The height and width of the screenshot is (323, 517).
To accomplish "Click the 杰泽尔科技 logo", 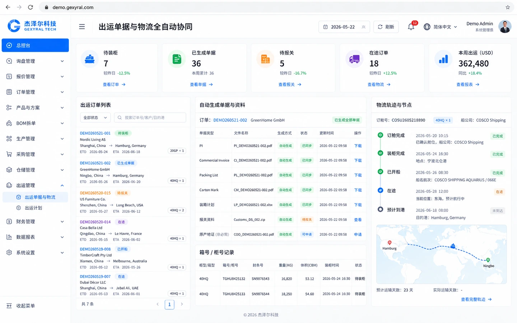I will click(32, 26).
